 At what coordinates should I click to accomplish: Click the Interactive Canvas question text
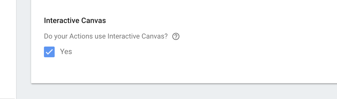[x=106, y=36]
